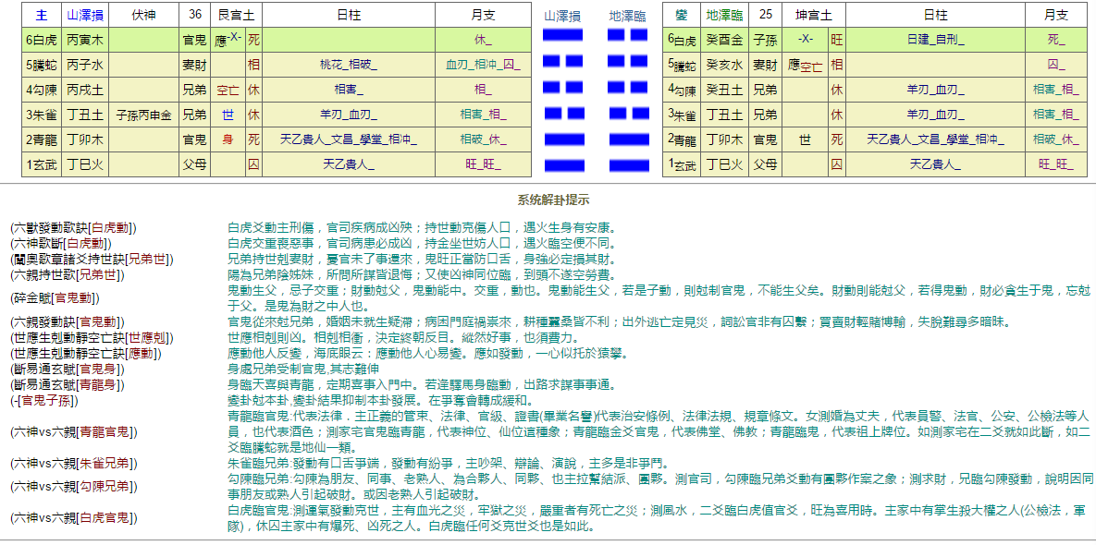Click the 坤宮土 palace header cell
This screenshot has height=545, width=1096.
coord(814,14)
